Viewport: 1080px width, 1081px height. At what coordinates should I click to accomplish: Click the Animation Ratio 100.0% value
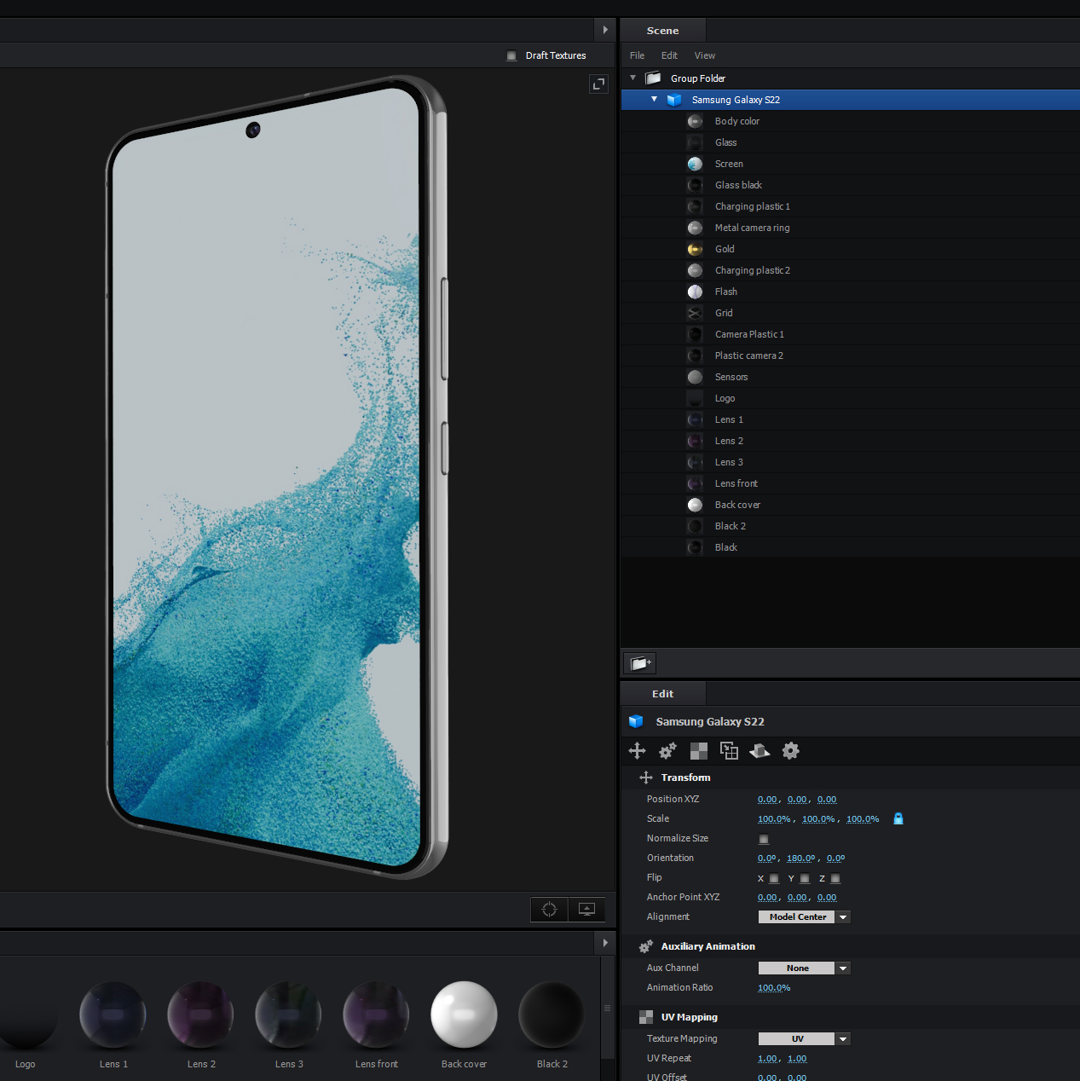[x=774, y=988]
